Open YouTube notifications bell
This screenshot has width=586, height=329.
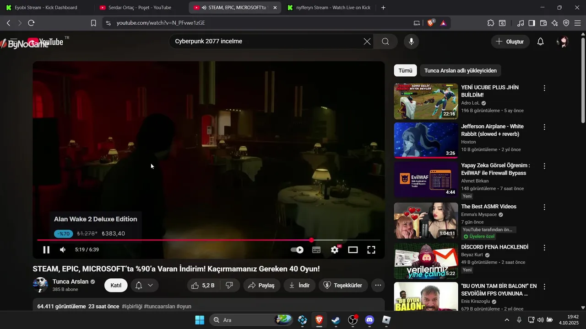[540, 42]
